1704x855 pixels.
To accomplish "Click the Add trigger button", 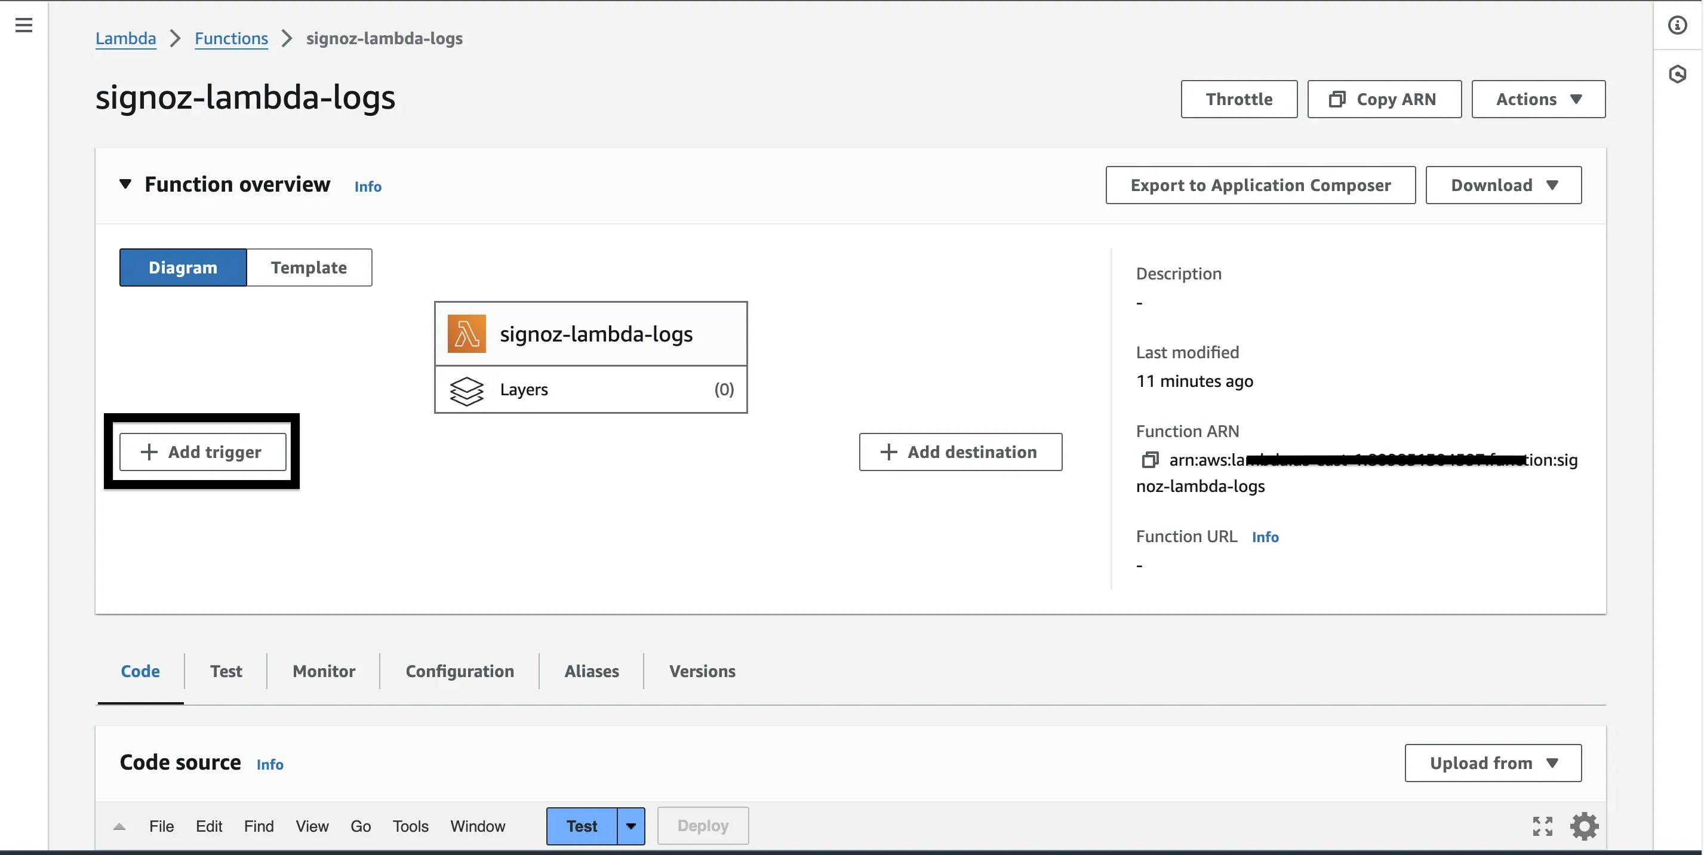I will (x=202, y=453).
